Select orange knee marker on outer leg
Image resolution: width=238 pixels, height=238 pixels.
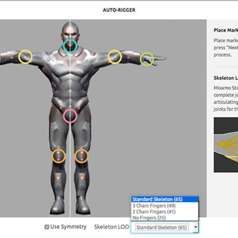tap(58, 156)
